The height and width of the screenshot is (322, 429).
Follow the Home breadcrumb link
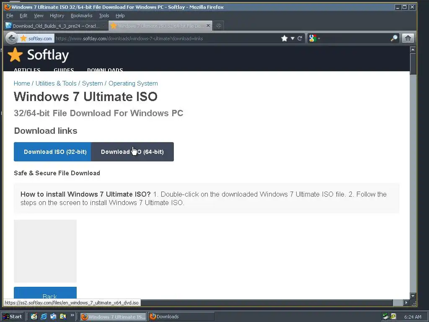point(22,83)
